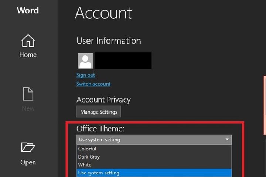Pick the White theme option
Viewport: 266px width, 177px height.
click(154, 164)
